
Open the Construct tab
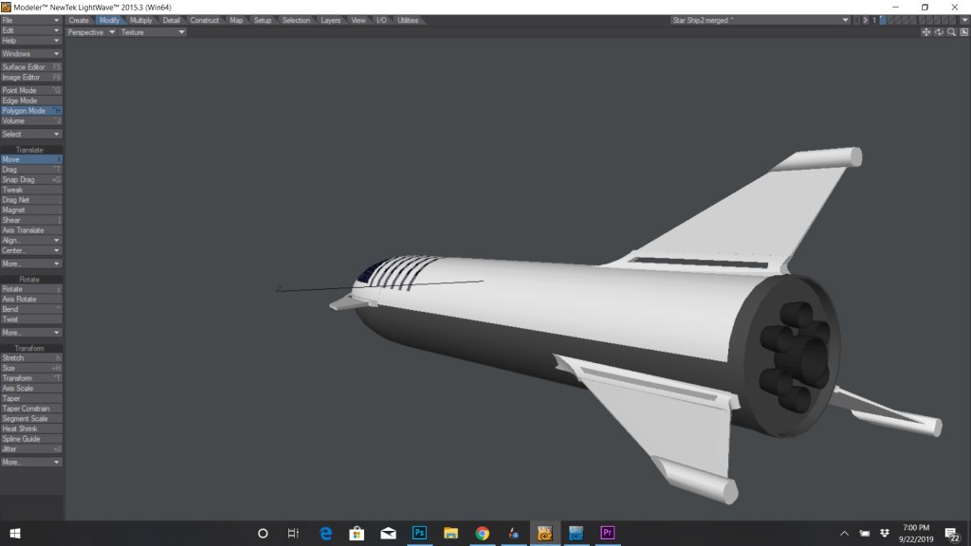(x=204, y=20)
